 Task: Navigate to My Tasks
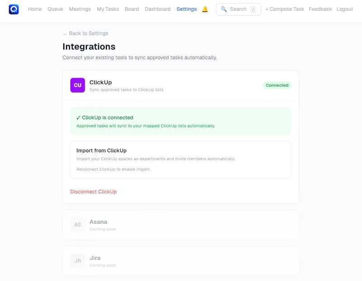[108, 9]
